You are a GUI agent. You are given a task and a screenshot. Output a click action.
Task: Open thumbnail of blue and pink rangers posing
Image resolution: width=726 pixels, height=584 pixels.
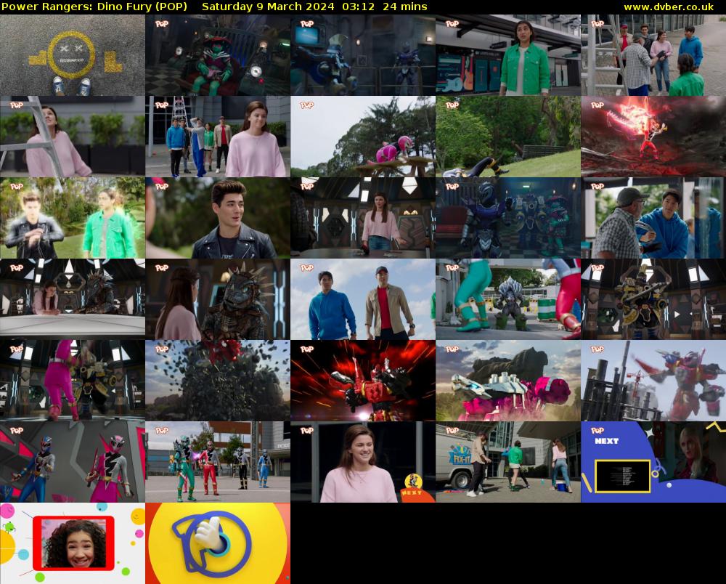point(72,462)
